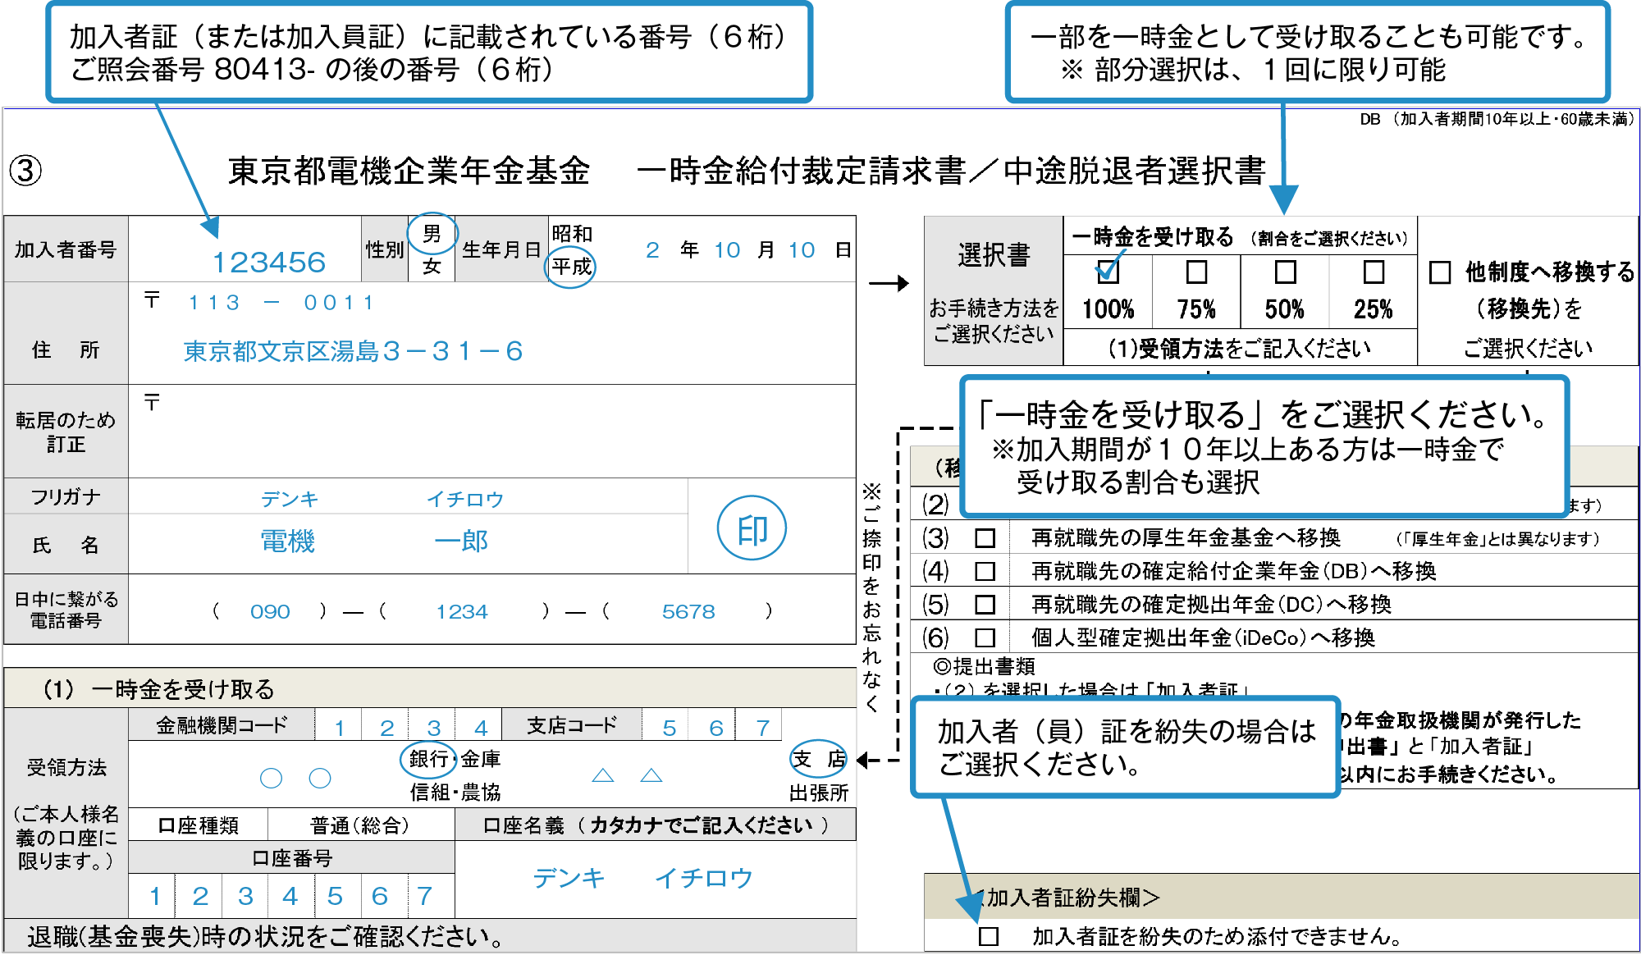Viewport: 1641px width, 955px height.
Task: Click account holder name イチロウ
Action: [x=704, y=879]
